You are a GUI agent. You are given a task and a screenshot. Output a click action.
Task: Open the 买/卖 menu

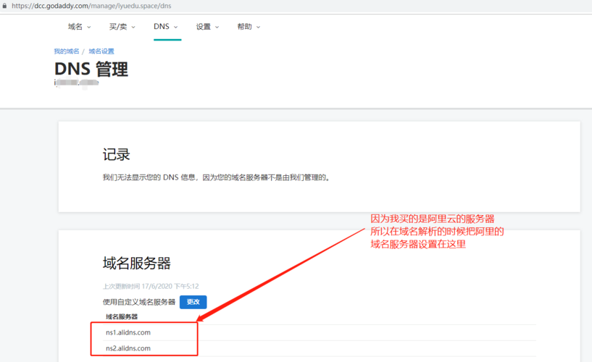coord(118,27)
